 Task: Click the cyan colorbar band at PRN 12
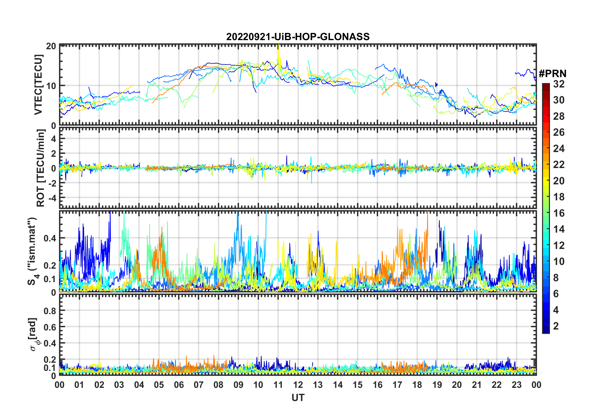[546, 245]
